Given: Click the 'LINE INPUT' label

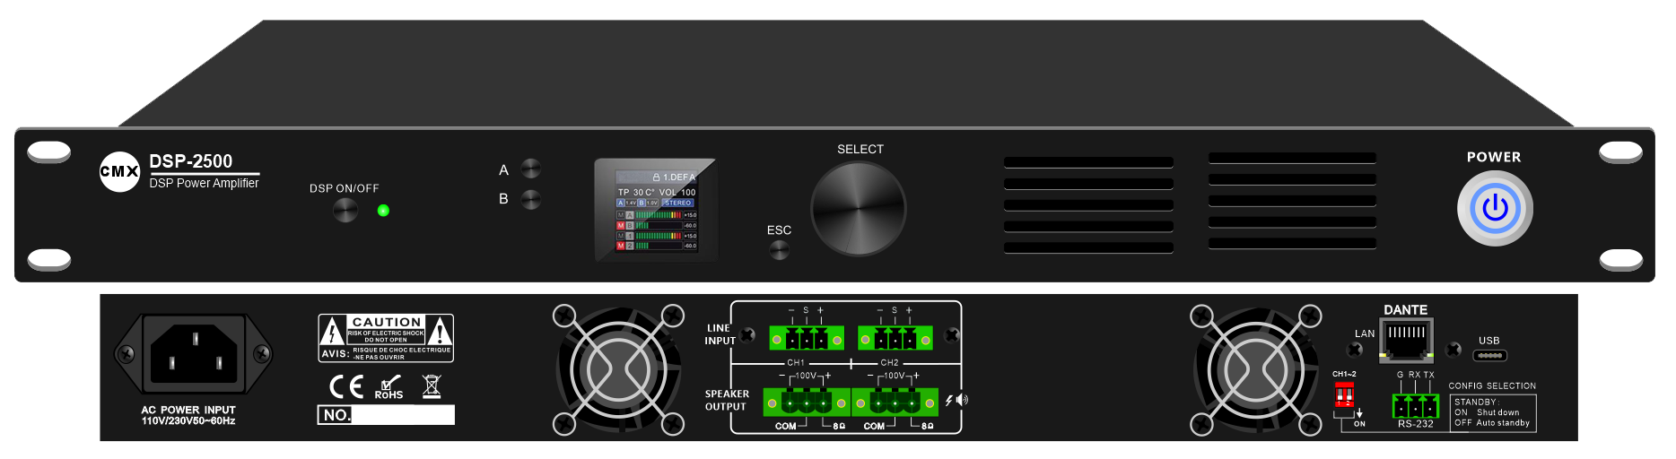Looking at the screenshot, I should point(720,334).
